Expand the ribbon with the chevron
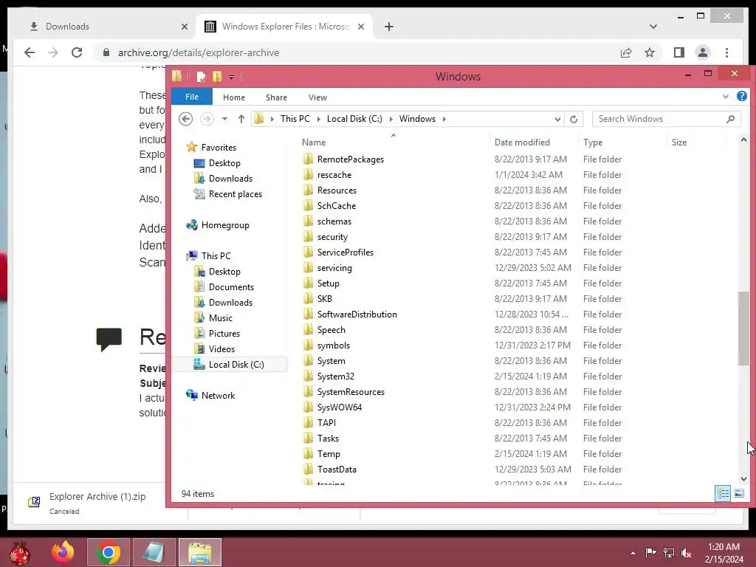 point(725,97)
